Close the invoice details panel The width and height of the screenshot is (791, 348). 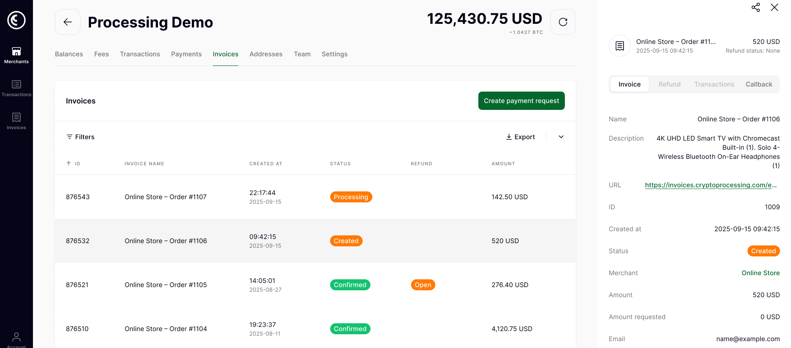[775, 7]
